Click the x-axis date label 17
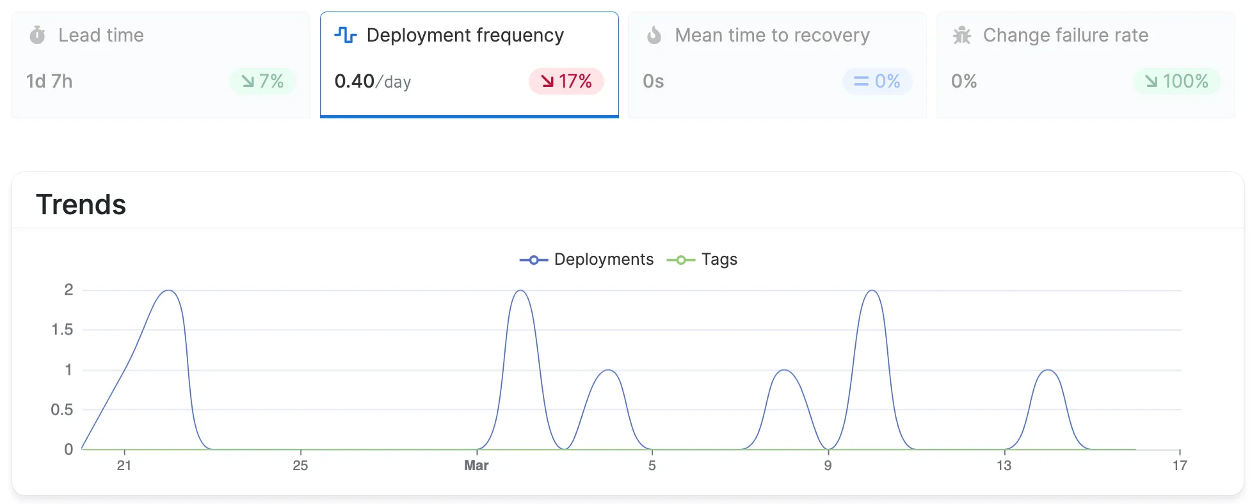Image resolution: width=1252 pixels, height=504 pixels. 1180,466
